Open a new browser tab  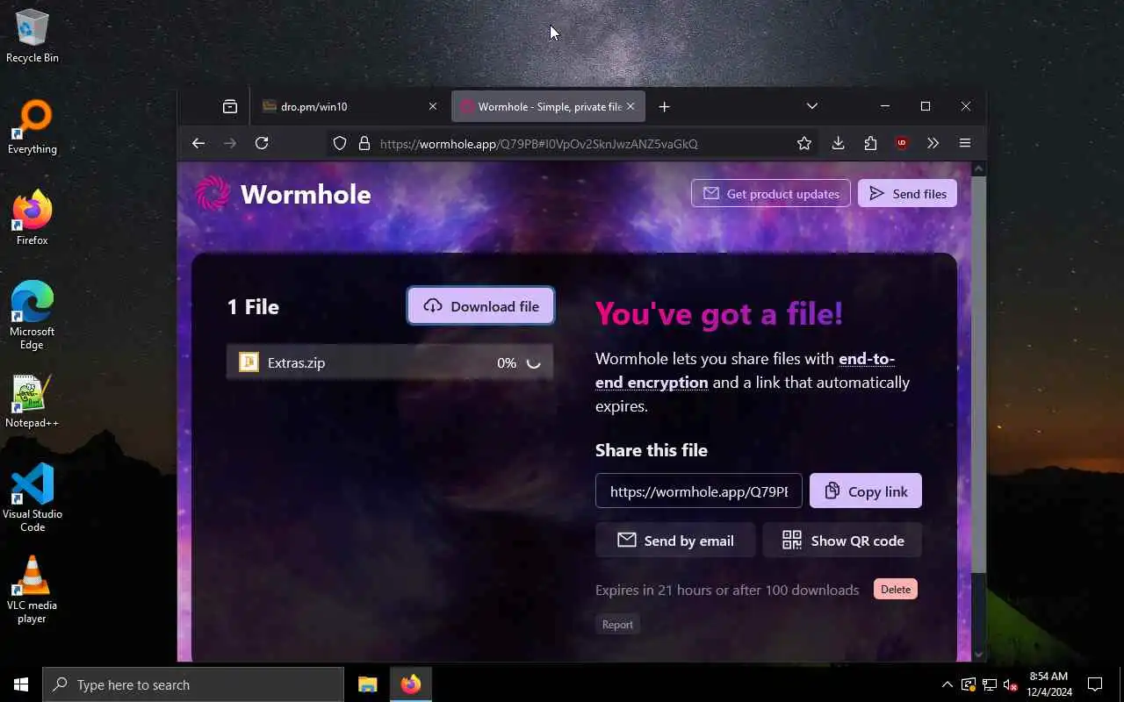tap(665, 106)
